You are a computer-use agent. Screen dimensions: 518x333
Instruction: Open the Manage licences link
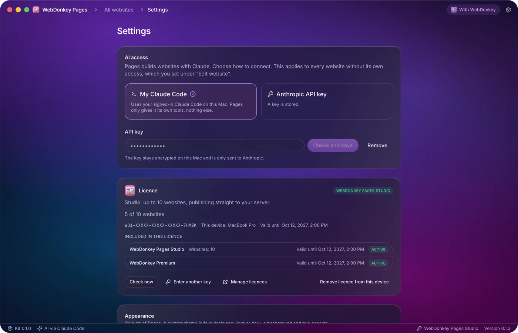click(245, 282)
